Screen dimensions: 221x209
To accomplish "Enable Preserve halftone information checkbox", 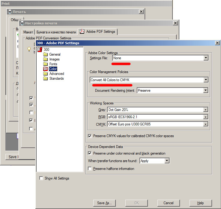I will [x=90, y=169].
